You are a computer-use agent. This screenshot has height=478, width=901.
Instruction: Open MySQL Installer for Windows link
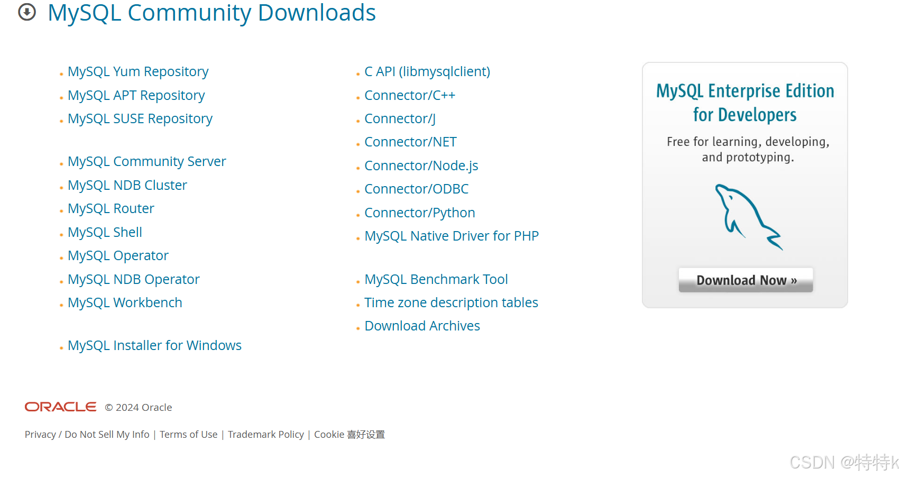pos(154,345)
